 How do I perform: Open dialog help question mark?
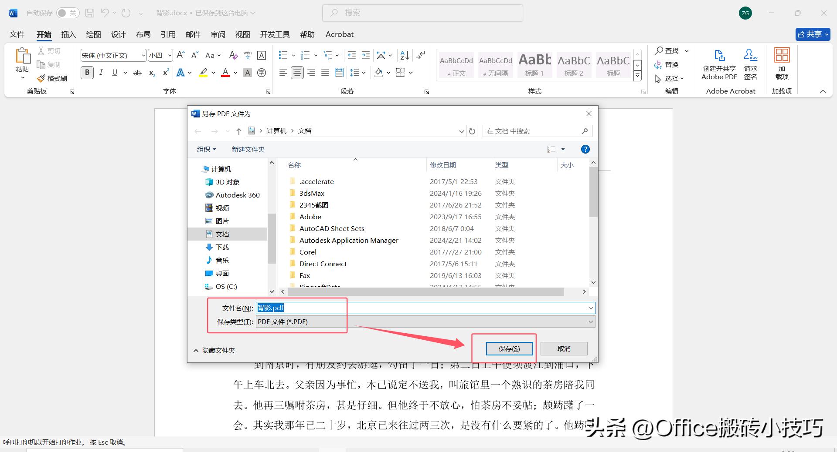pos(585,149)
